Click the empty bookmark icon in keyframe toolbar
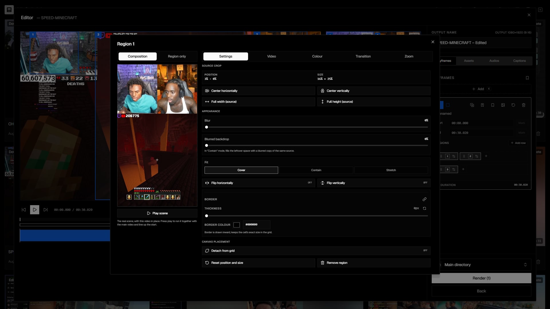Viewport: 550px width, 309px height. 493,105
